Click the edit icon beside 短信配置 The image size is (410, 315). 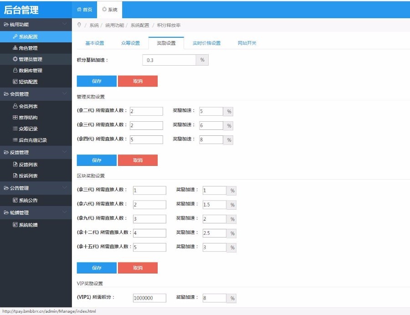(x=15, y=82)
